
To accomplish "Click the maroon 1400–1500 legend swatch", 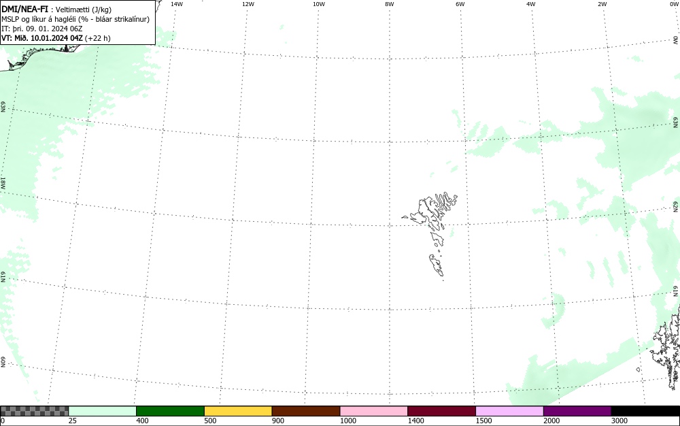I will point(441,411).
